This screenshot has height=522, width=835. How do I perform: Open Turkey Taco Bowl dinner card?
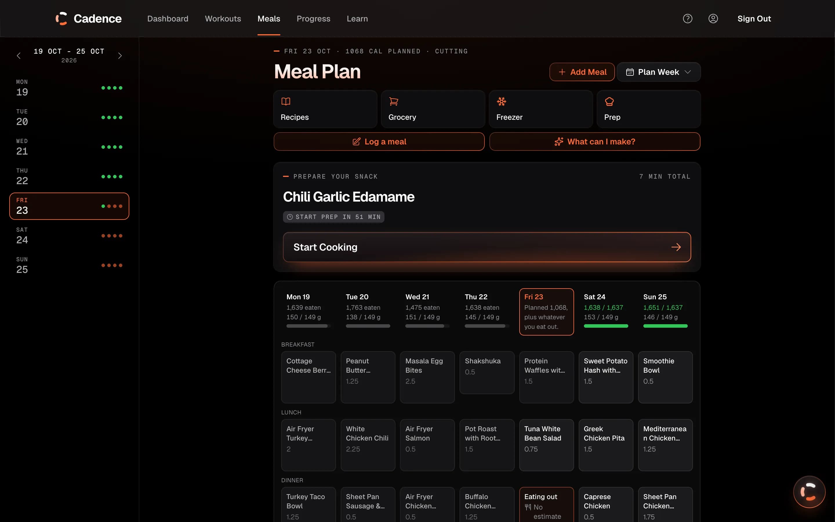308,505
